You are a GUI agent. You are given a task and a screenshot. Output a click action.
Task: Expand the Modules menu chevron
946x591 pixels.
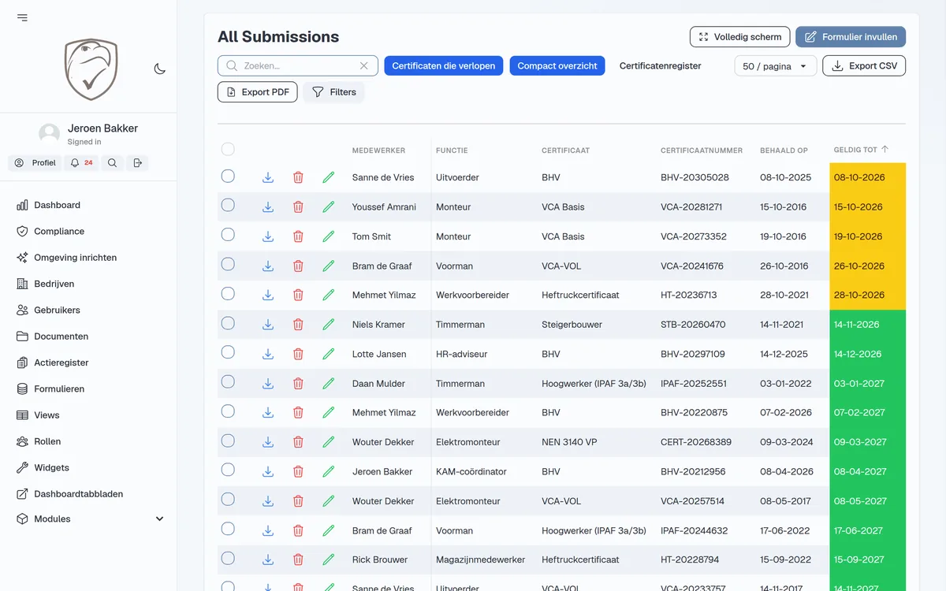point(159,519)
